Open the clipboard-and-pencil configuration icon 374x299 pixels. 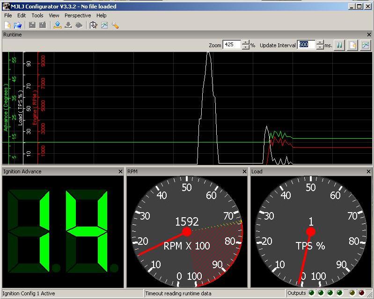point(93,25)
